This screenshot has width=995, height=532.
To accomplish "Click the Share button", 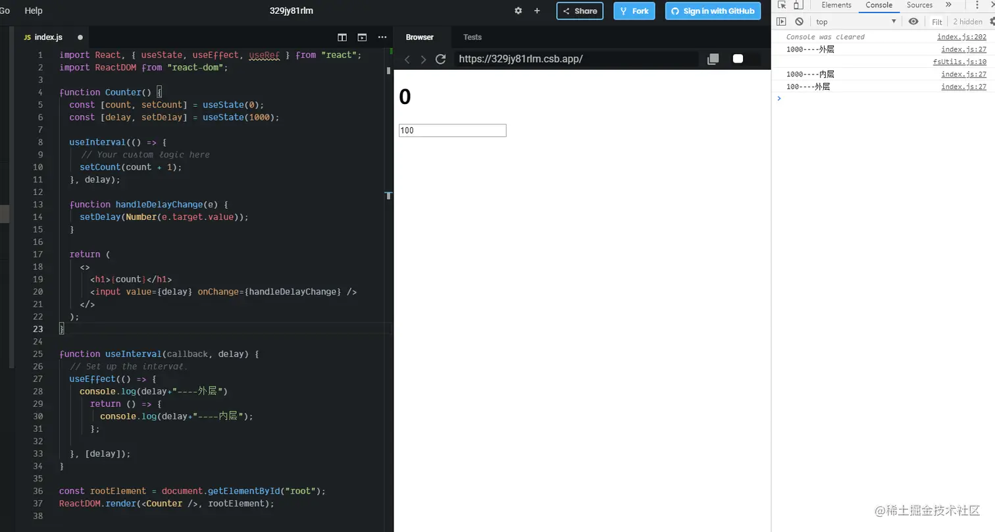I will coord(580,11).
